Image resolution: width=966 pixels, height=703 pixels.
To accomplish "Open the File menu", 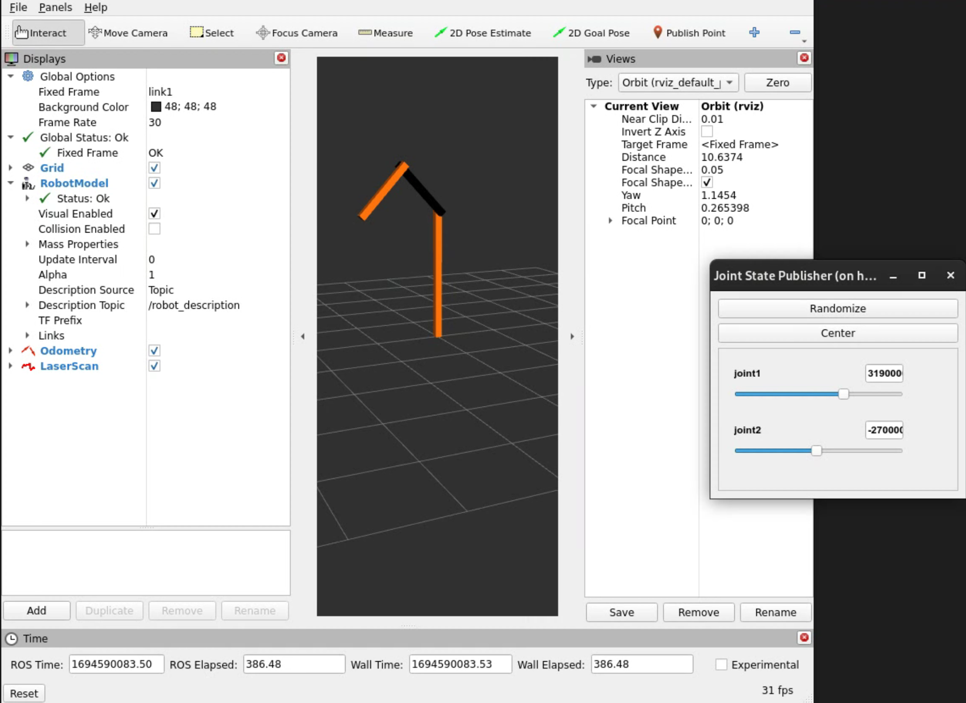I will pos(18,8).
